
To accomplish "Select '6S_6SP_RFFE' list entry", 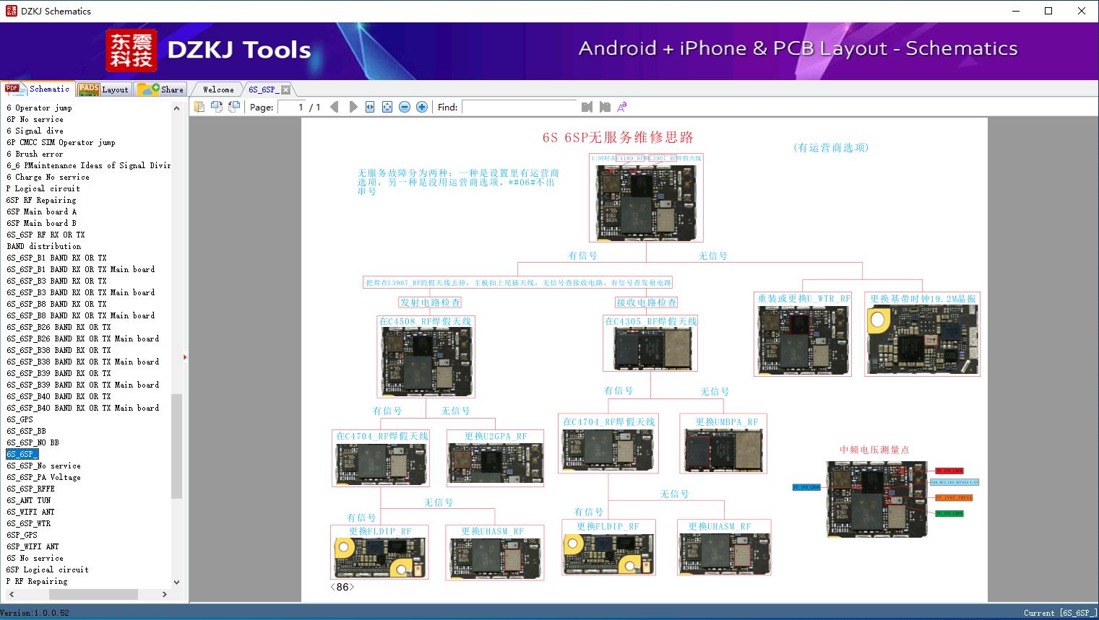I will [30, 489].
